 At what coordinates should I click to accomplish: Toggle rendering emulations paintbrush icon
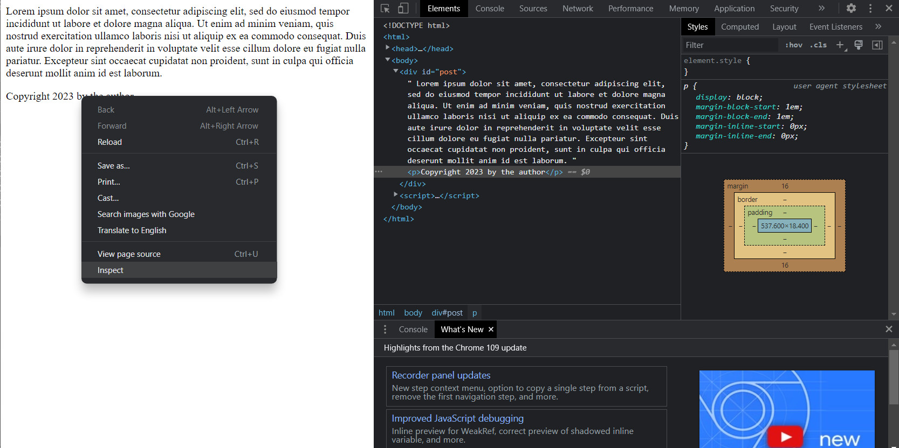(x=859, y=45)
